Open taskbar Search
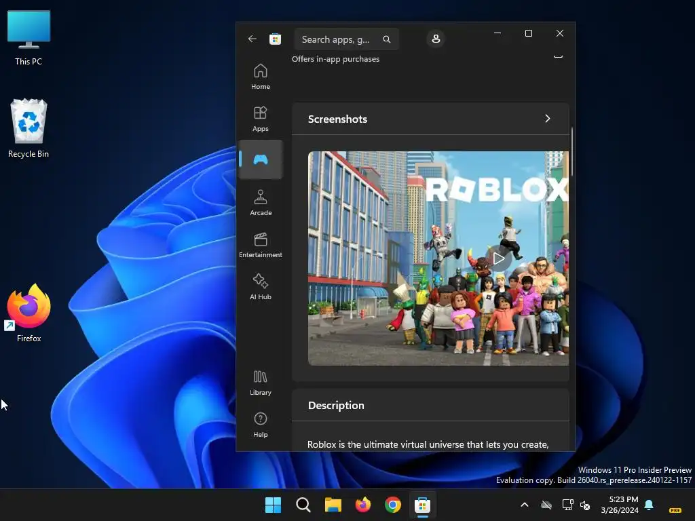This screenshot has width=695, height=521. pyautogui.click(x=303, y=505)
